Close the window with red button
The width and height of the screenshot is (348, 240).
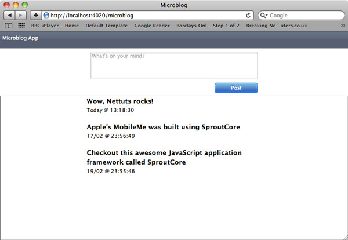(7, 5)
